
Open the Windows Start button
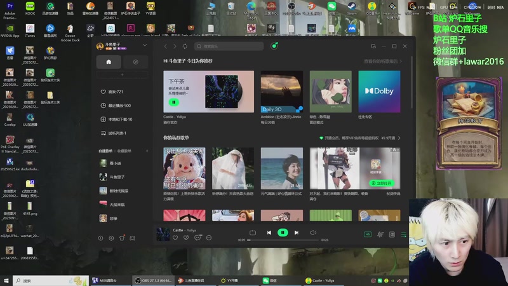coord(6,280)
